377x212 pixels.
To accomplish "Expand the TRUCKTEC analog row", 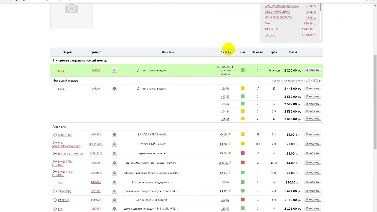I will [55, 191].
